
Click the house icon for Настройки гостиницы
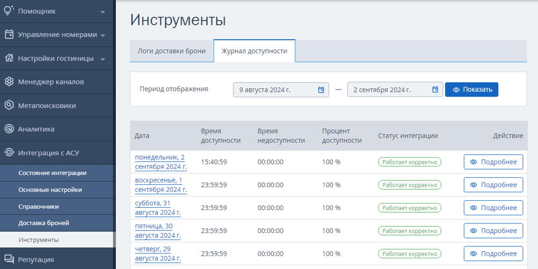click(x=9, y=59)
